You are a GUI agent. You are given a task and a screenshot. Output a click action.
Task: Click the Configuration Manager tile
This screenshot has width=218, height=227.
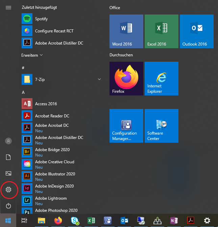tap(126, 126)
